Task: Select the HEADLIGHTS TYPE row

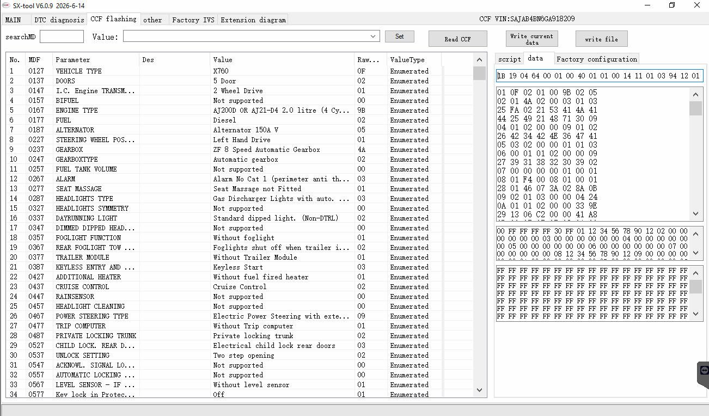Action: [240, 199]
